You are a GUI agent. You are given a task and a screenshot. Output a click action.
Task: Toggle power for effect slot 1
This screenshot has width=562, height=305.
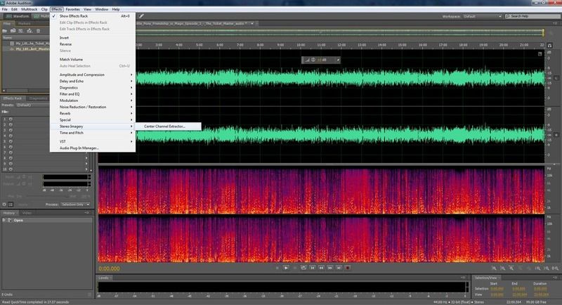point(11,119)
